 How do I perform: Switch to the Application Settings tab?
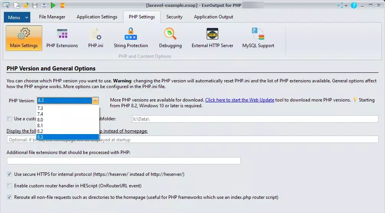(x=97, y=17)
